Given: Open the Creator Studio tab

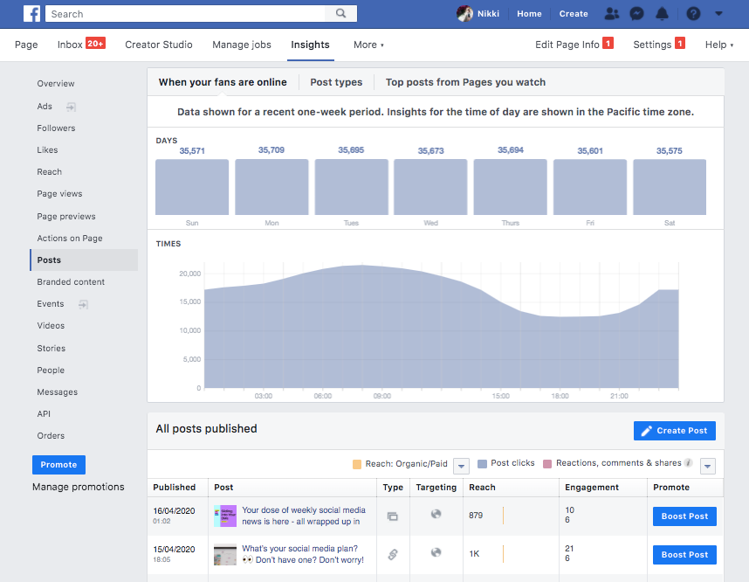Looking at the screenshot, I should click(x=159, y=45).
